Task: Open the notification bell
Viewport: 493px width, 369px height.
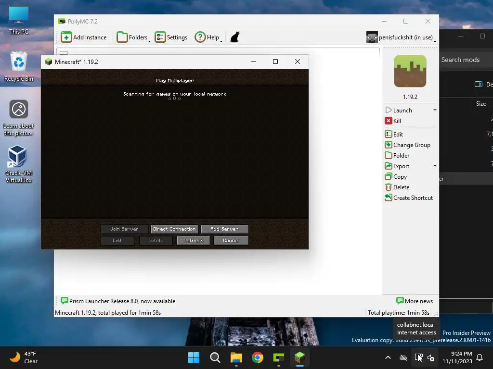Action: (x=480, y=357)
